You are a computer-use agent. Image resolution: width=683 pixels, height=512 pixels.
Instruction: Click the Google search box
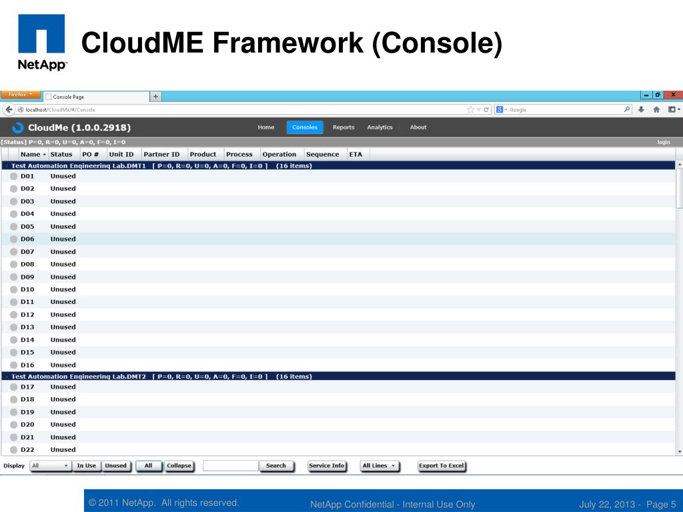click(564, 110)
